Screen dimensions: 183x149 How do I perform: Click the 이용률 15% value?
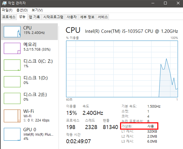coord(71,113)
